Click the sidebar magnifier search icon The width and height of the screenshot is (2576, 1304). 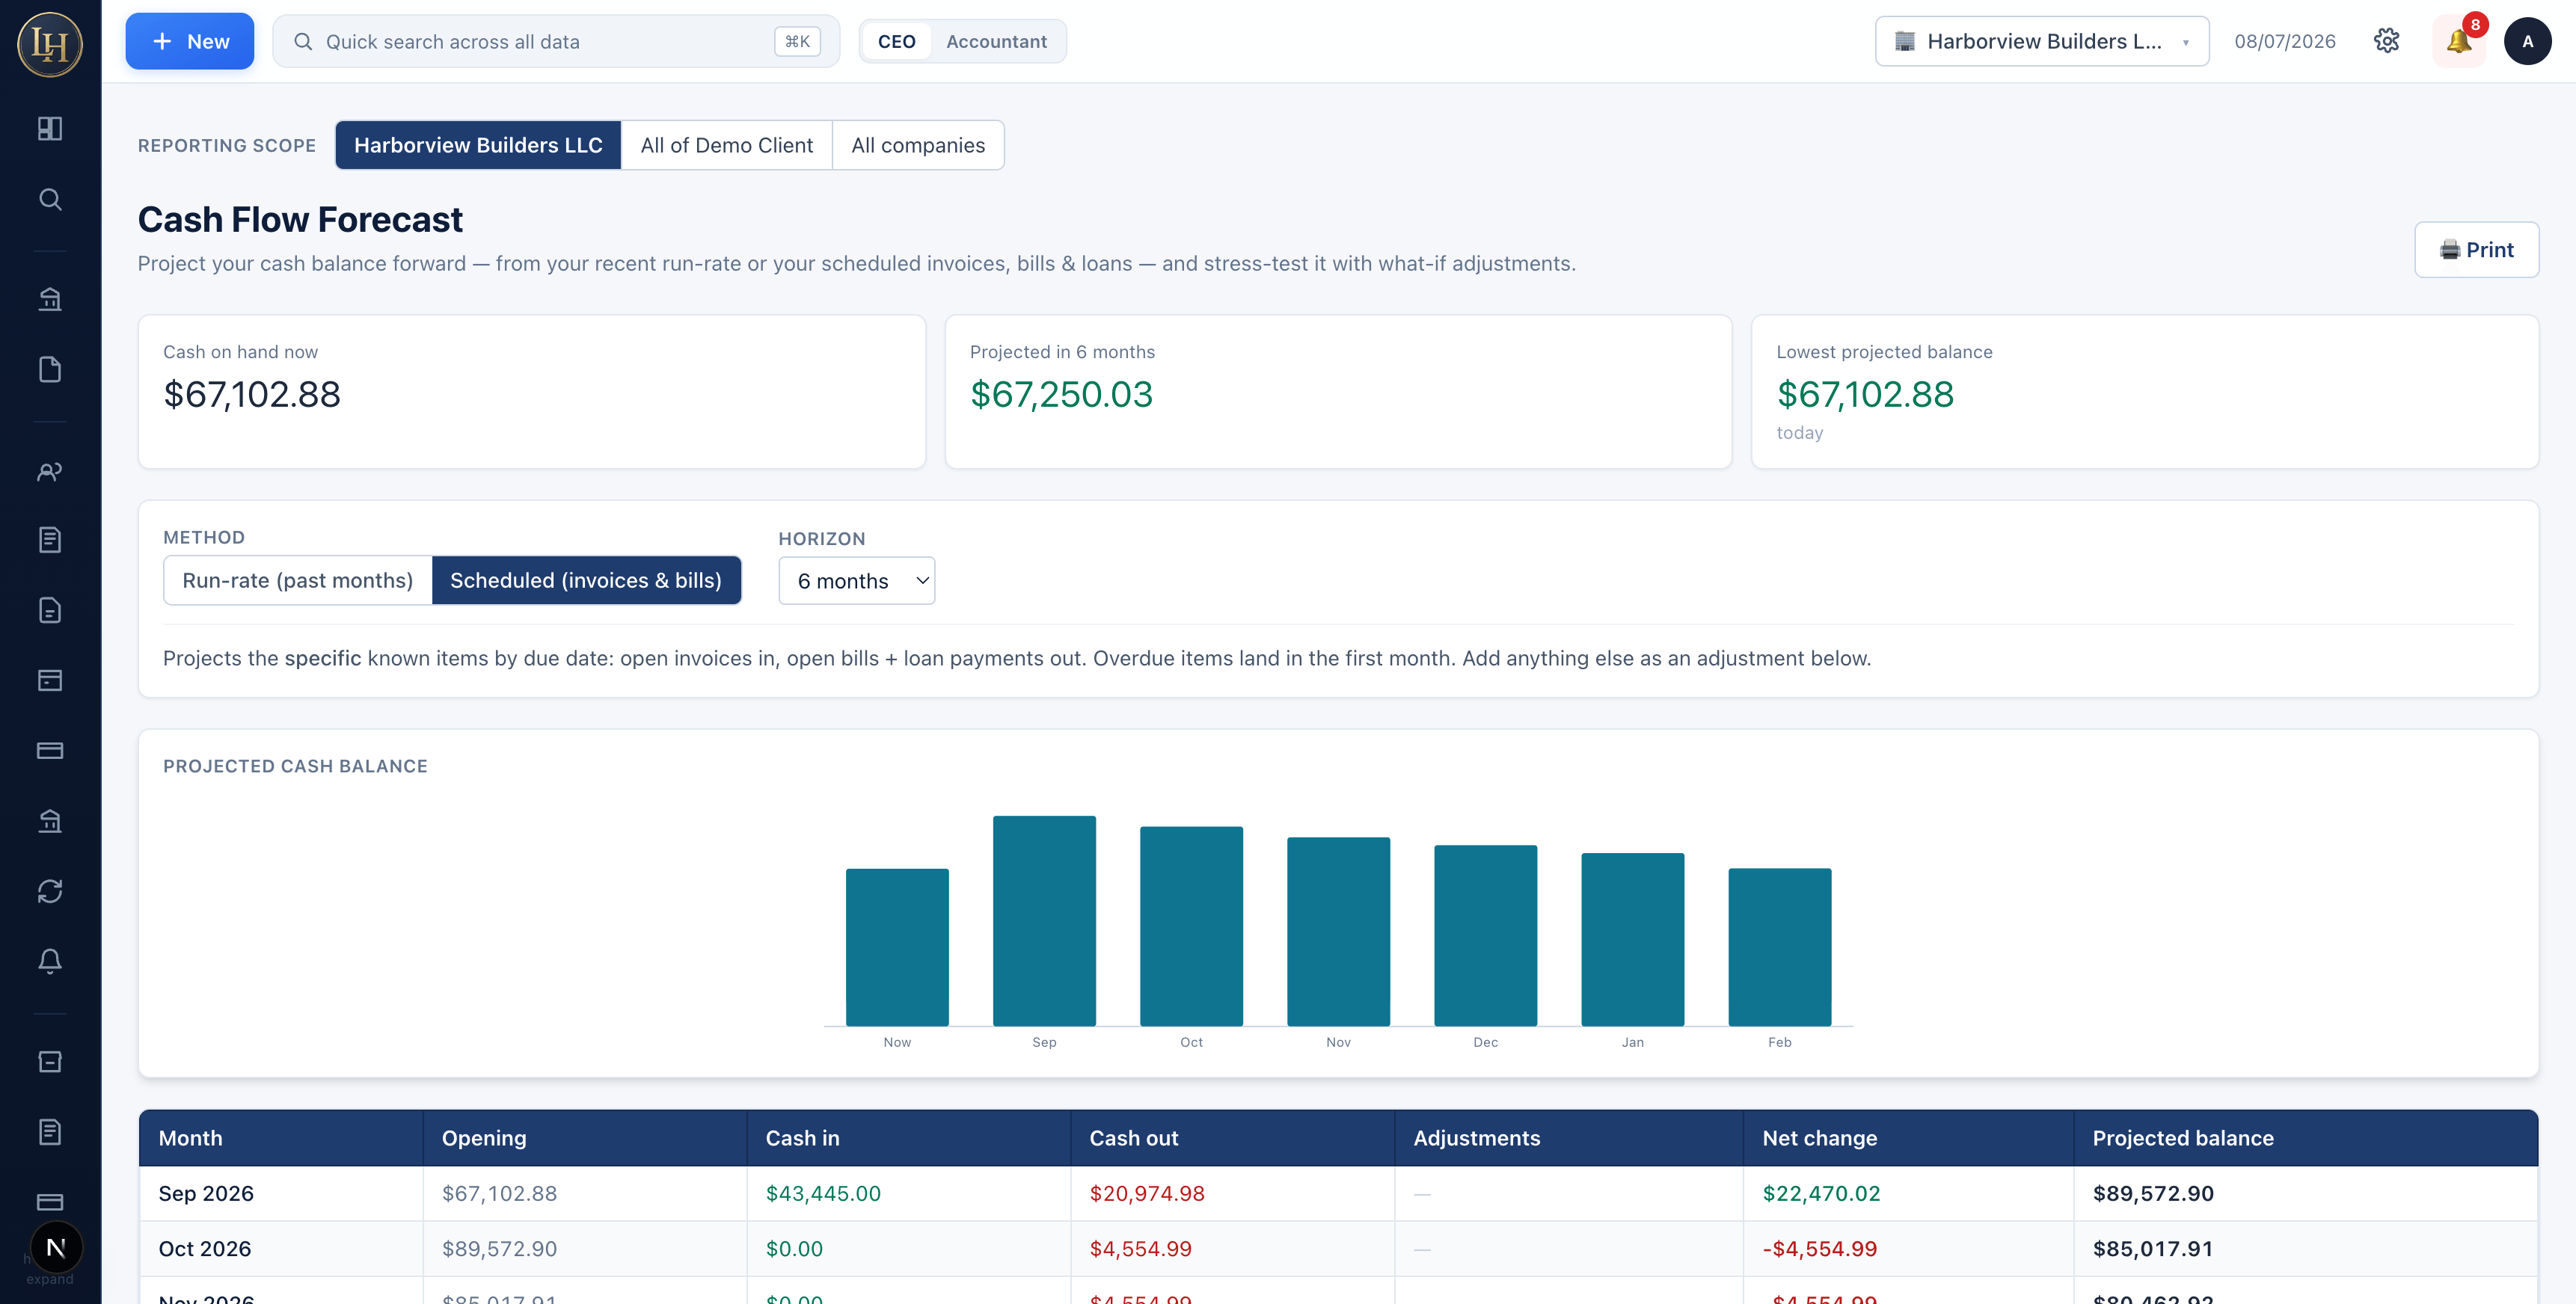tap(50, 199)
